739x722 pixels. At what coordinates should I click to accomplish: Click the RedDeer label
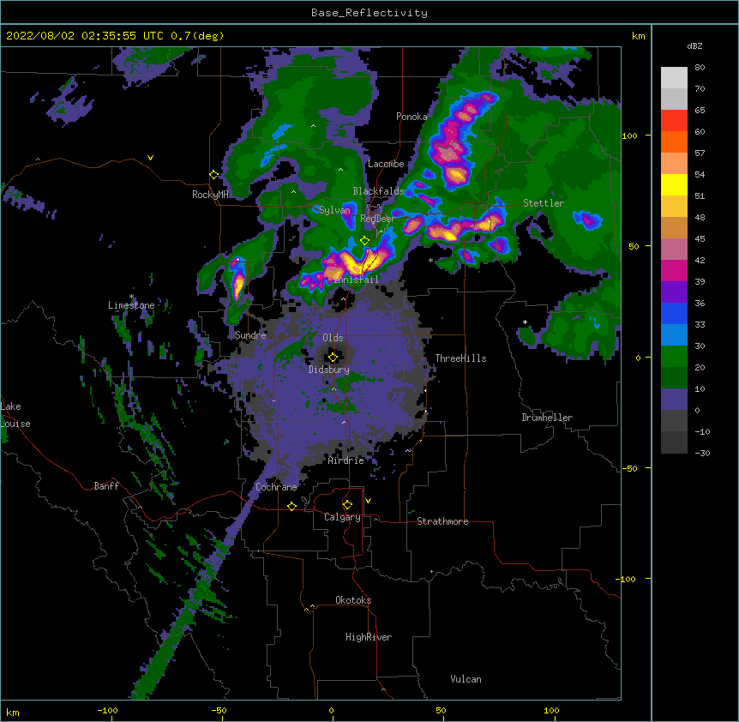[x=377, y=219]
